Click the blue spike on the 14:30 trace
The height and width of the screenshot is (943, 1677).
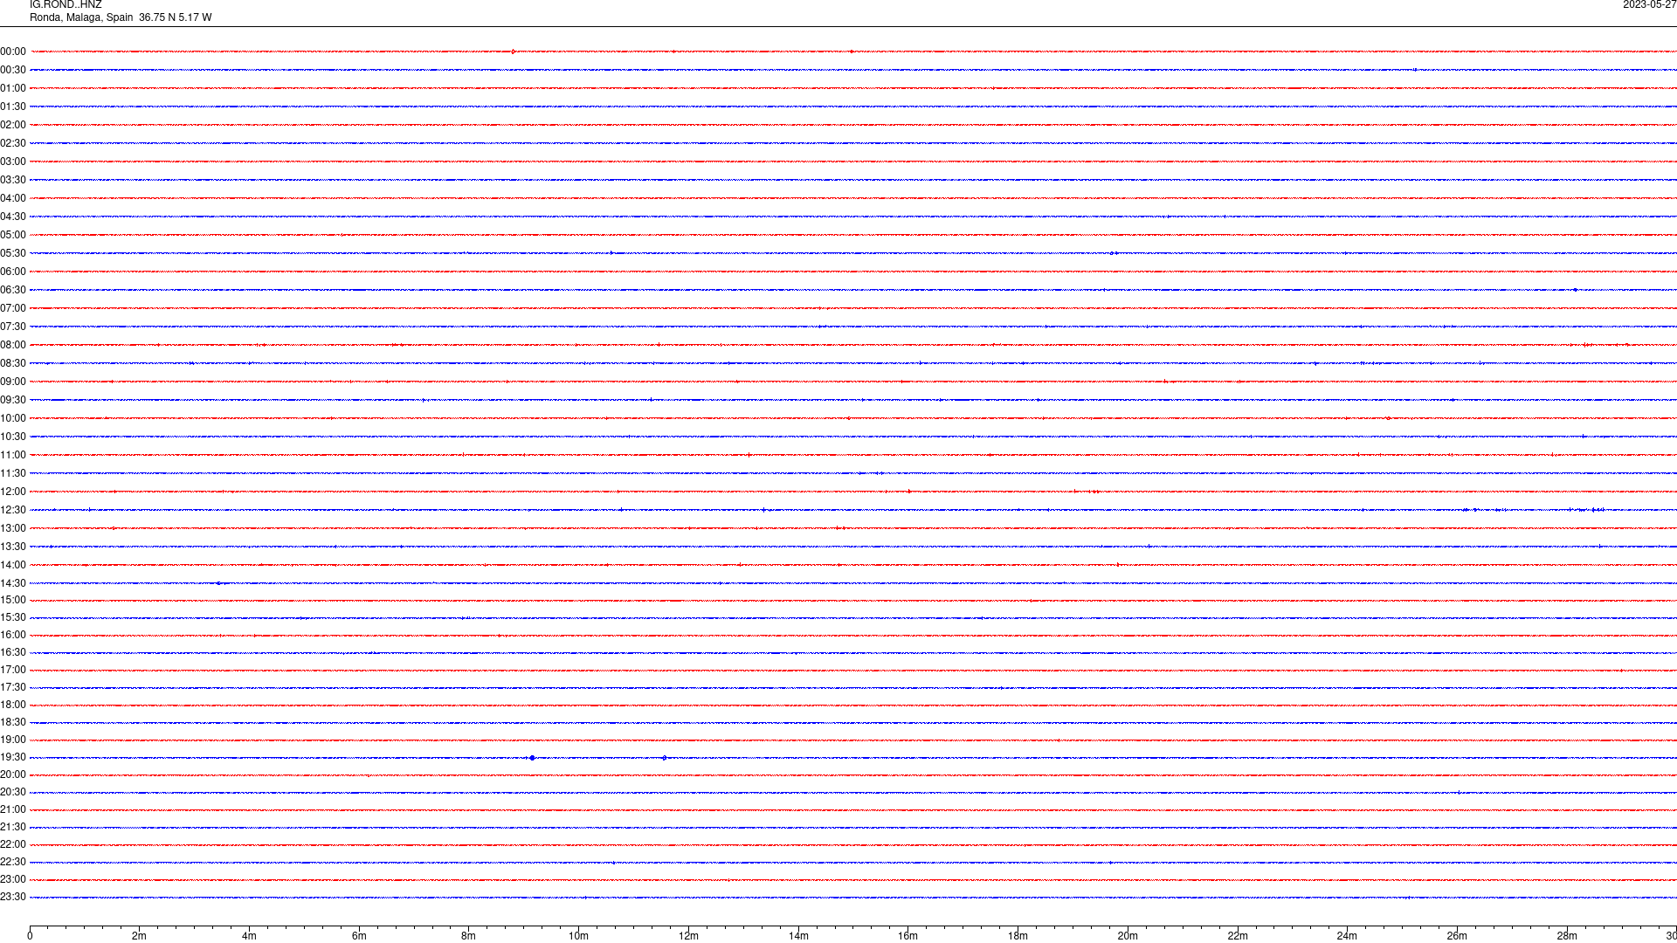point(218,583)
